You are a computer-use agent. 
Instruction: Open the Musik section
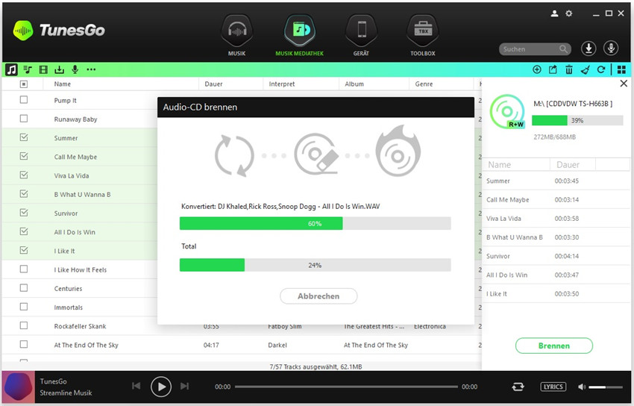tap(237, 36)
